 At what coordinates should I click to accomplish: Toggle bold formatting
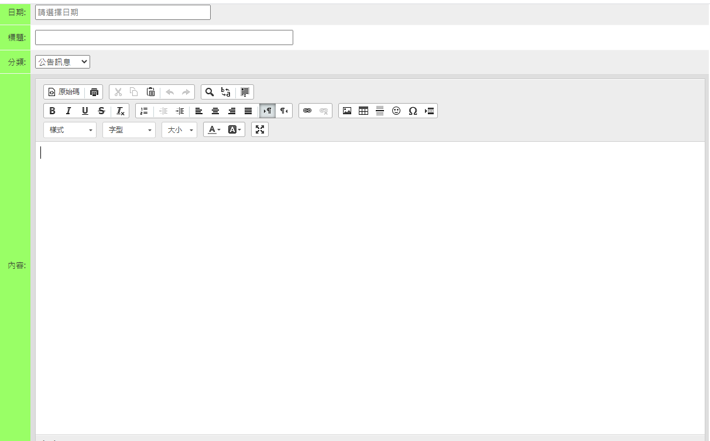pyautogui.click(x=52, y=111)
